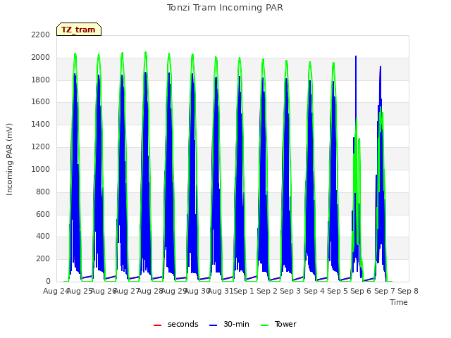Click the 800 y-axis tick label
This screenshot has height=338, width=451.
click(x=43, y=192)
